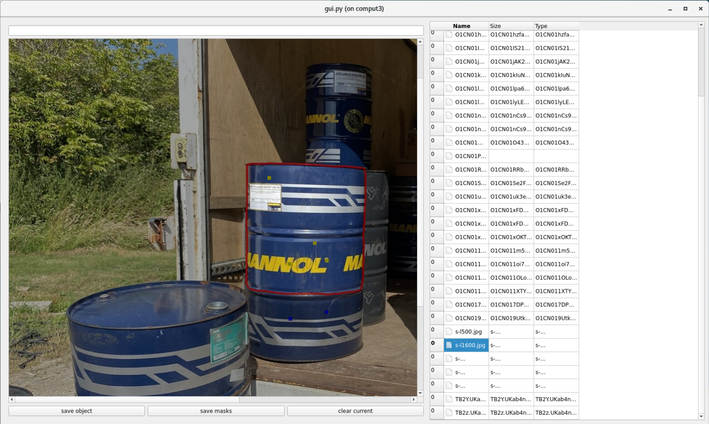Select the O1CN017DP cell in the Type column

(x=556, y=305)
